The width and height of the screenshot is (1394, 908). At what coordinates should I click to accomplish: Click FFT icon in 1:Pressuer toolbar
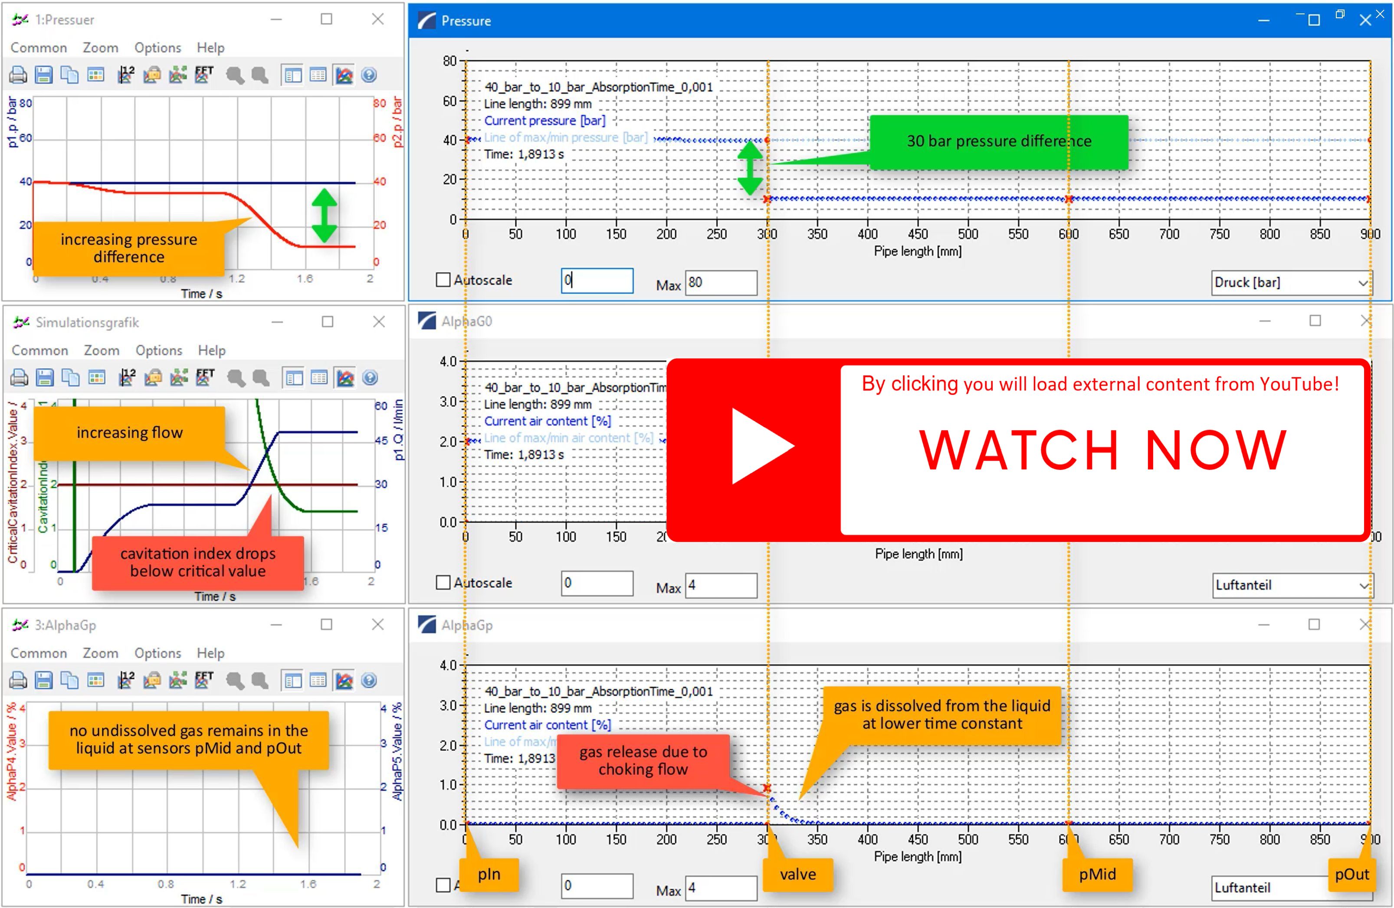pyautogui.click(x=204, y=75)
